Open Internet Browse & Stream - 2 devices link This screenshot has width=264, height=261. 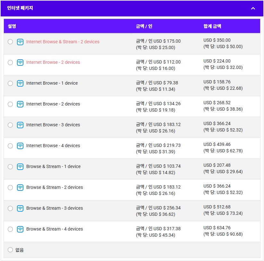[63, 42]
